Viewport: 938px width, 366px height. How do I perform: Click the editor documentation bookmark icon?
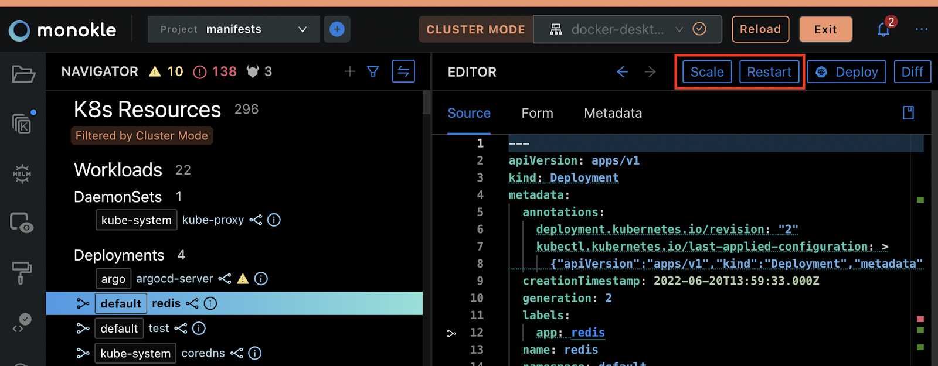[x=908, y=112]
